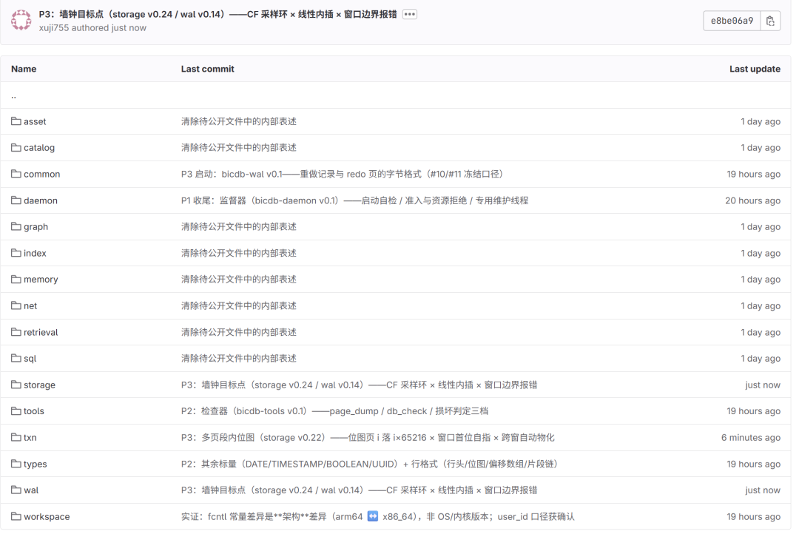This screenshot has height=534, width=799.
Task: Go up to the parent directory (..)
Action: pyautogui.click(x=14, y=95)
